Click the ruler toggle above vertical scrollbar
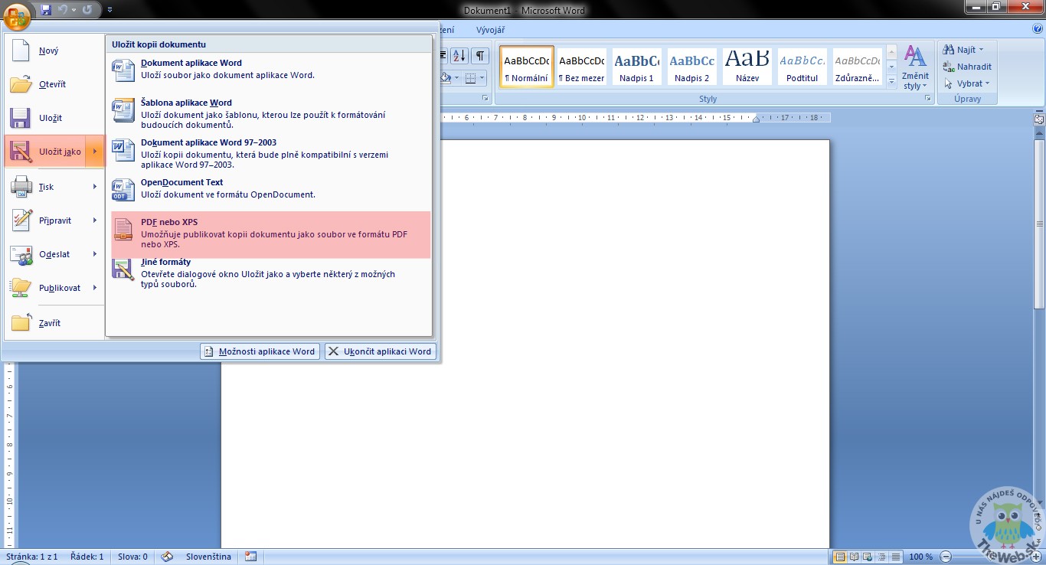 (x=1039, y=119)
